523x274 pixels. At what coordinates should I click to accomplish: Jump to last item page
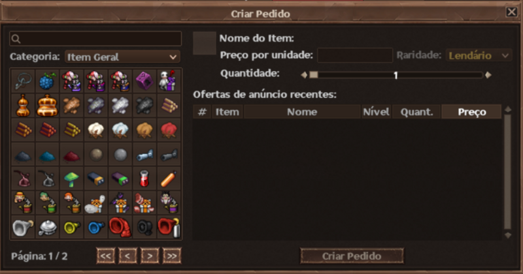coord(172,256)
